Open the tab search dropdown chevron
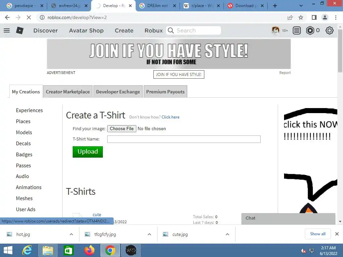This screenshot has width=343, height=257. 301,6
